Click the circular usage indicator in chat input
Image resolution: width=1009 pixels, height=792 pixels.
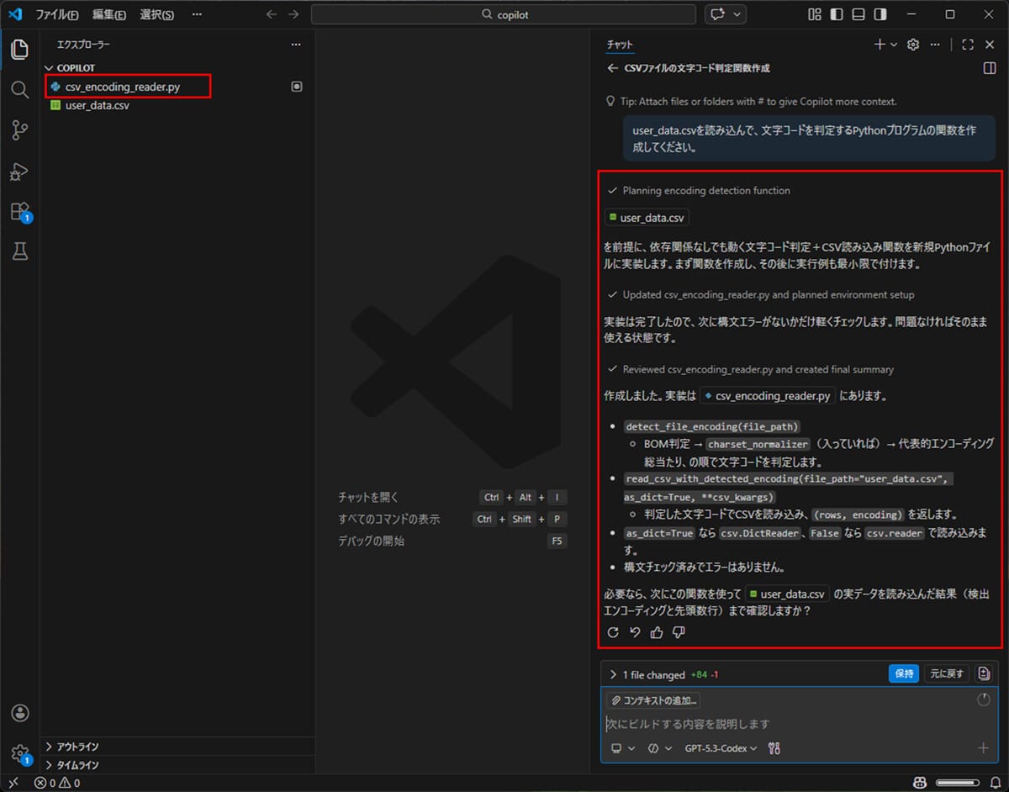tap(983, 700)
